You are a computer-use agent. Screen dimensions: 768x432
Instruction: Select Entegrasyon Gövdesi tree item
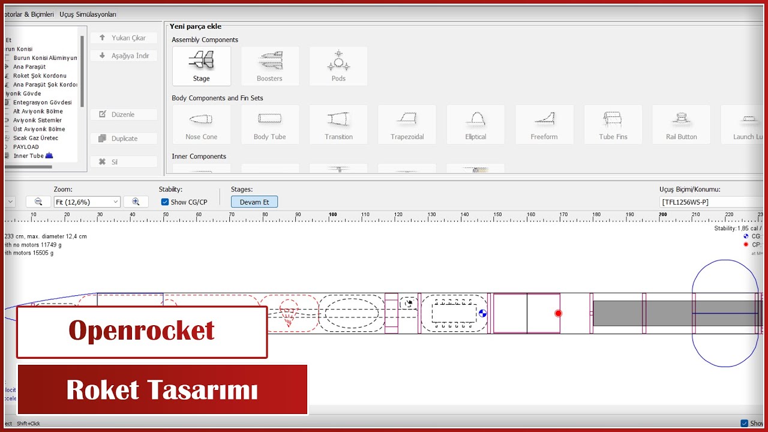click(x=42, y=103)
